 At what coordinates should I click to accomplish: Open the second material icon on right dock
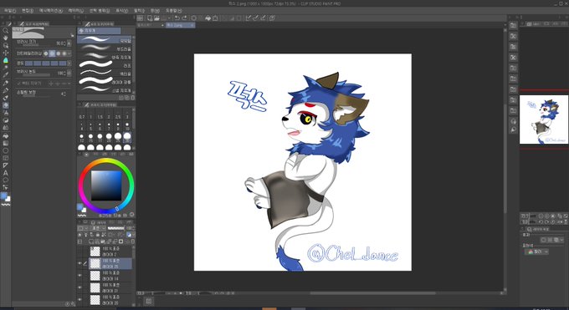pyautogui.click(x=513, y=36)
